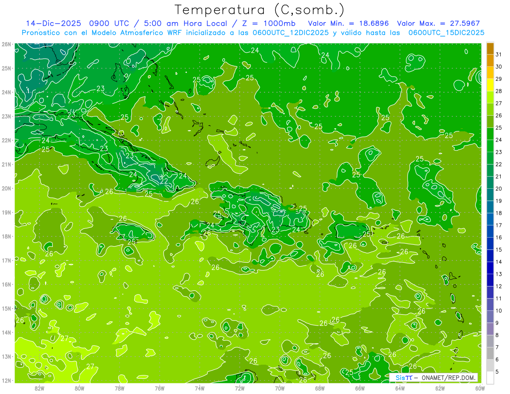
Task: Click the color bar label "28"
Action: point(499,91)
